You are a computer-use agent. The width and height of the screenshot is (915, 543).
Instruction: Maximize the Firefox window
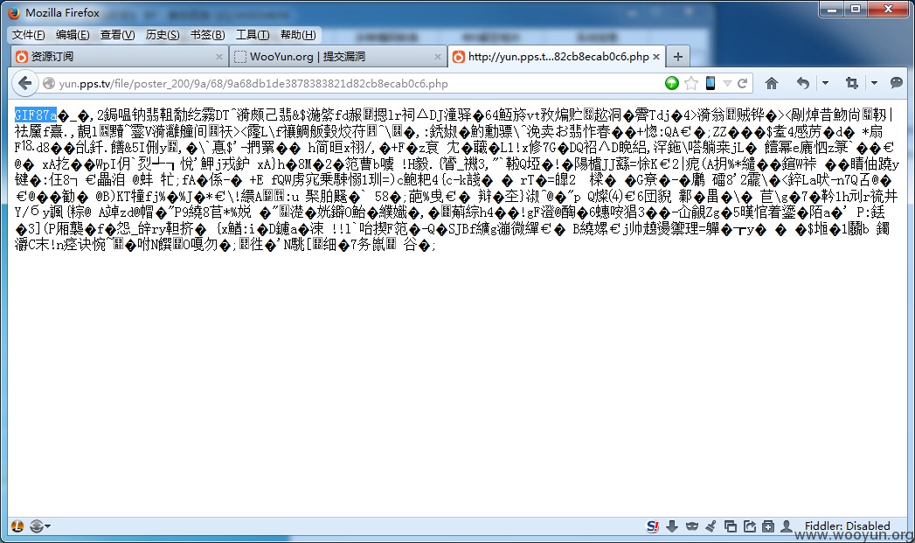[x=856, y=10]
